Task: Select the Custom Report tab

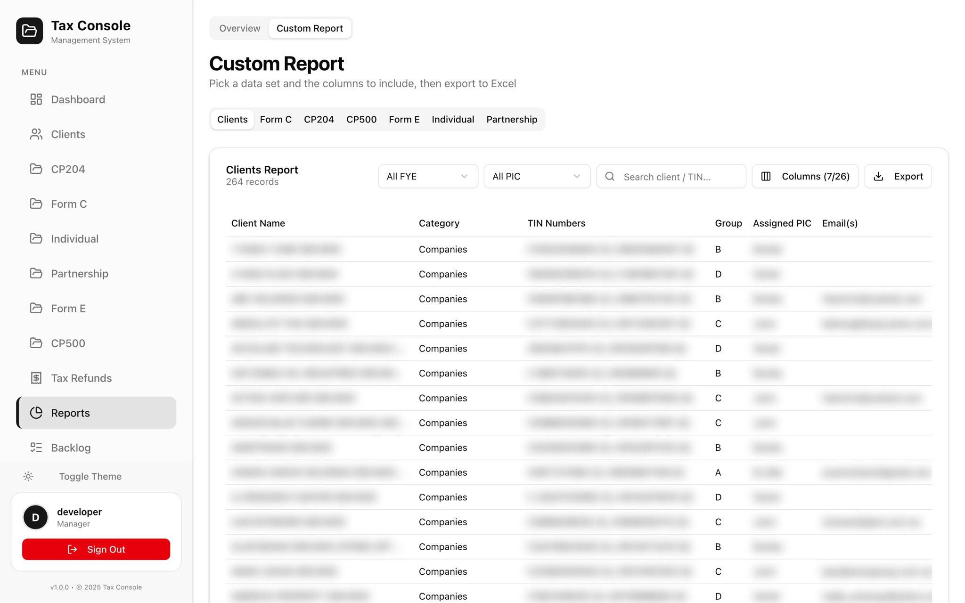Action: [x=310, y=29]
